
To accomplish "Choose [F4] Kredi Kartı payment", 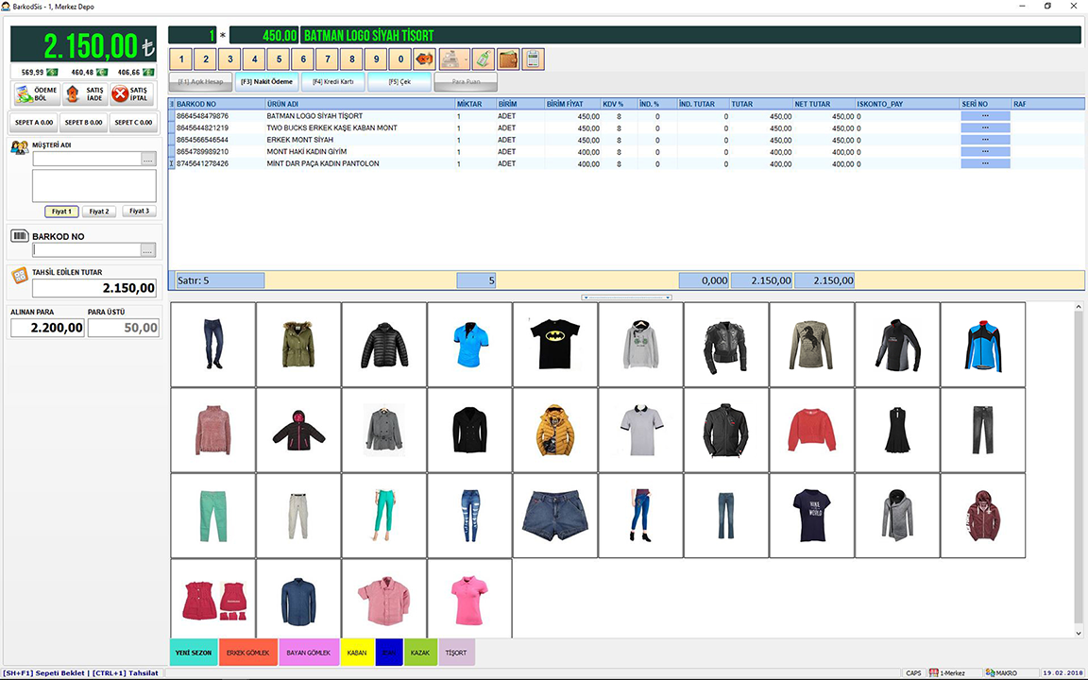I will click(333, 82).
